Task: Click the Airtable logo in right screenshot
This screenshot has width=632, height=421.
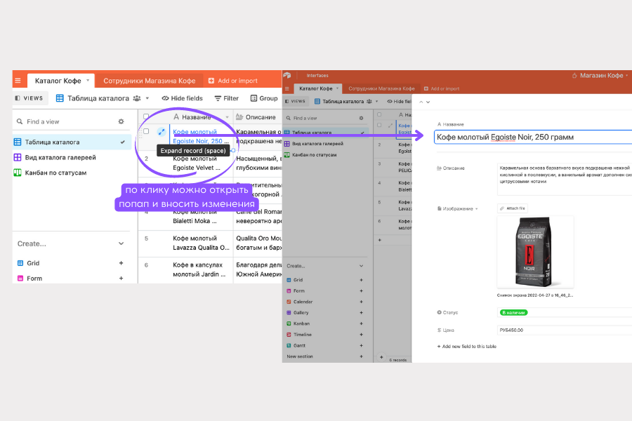Action: pyautogui.click(x=287, y=75)
